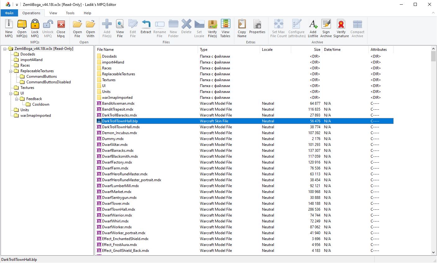The width and height of the screenshot is (437, 263).
Task: Select the Cooldown folder in the tree
Action: coord(41,104)
